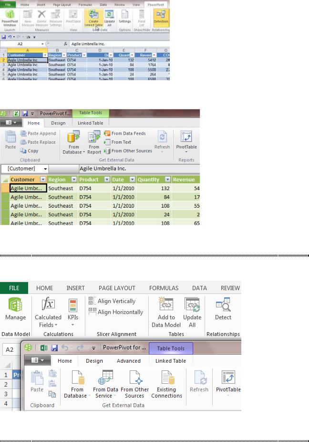Click From Report icon
The width and height of the screenshot is (309, 442).
pyautogui.click(x=94, y=142)
